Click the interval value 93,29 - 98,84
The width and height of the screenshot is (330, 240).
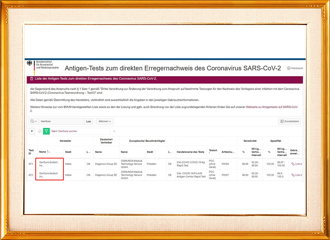255,164
